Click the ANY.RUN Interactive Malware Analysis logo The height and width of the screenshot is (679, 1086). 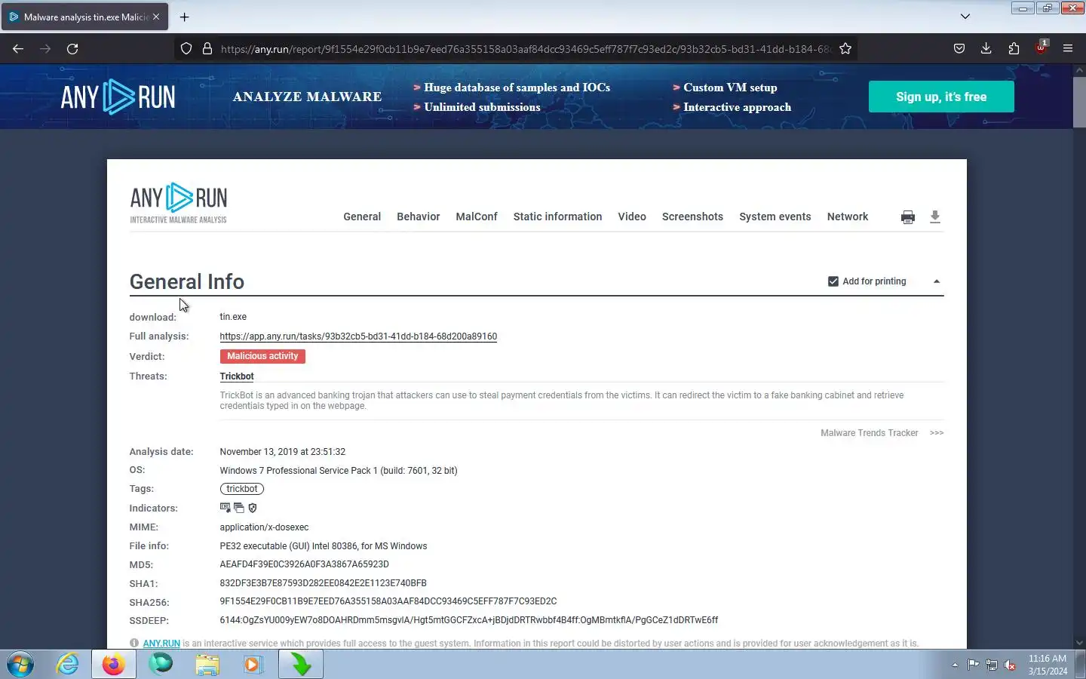click(179, 203)
